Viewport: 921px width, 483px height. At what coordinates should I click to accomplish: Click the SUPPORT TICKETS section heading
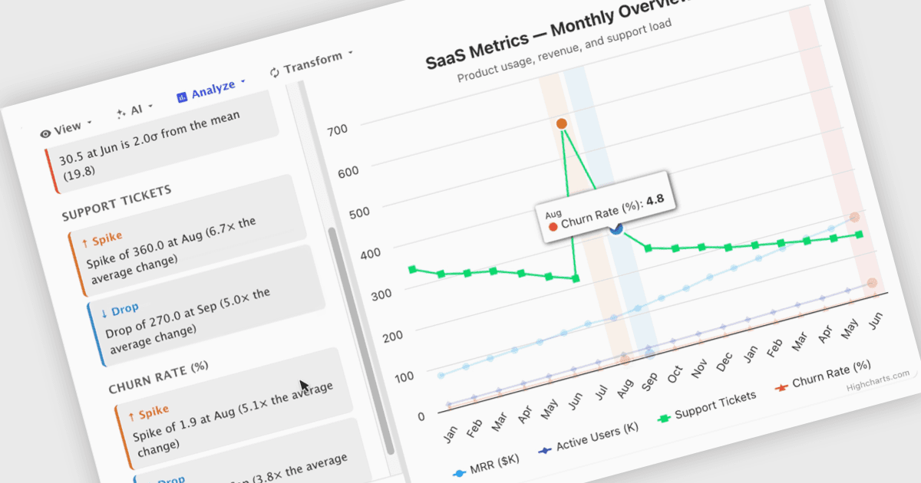117,203
